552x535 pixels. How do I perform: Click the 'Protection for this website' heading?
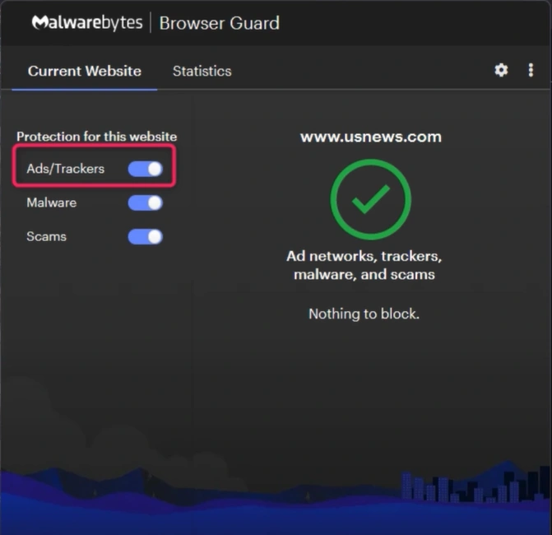97,137
